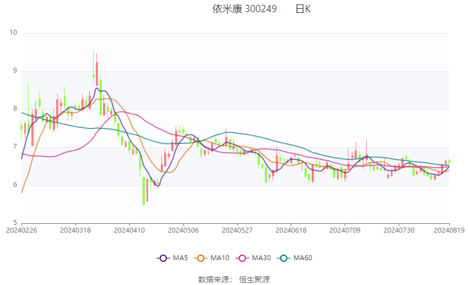
Task: Click the purple MA5 legend circle marker
Action: point(162,258)
